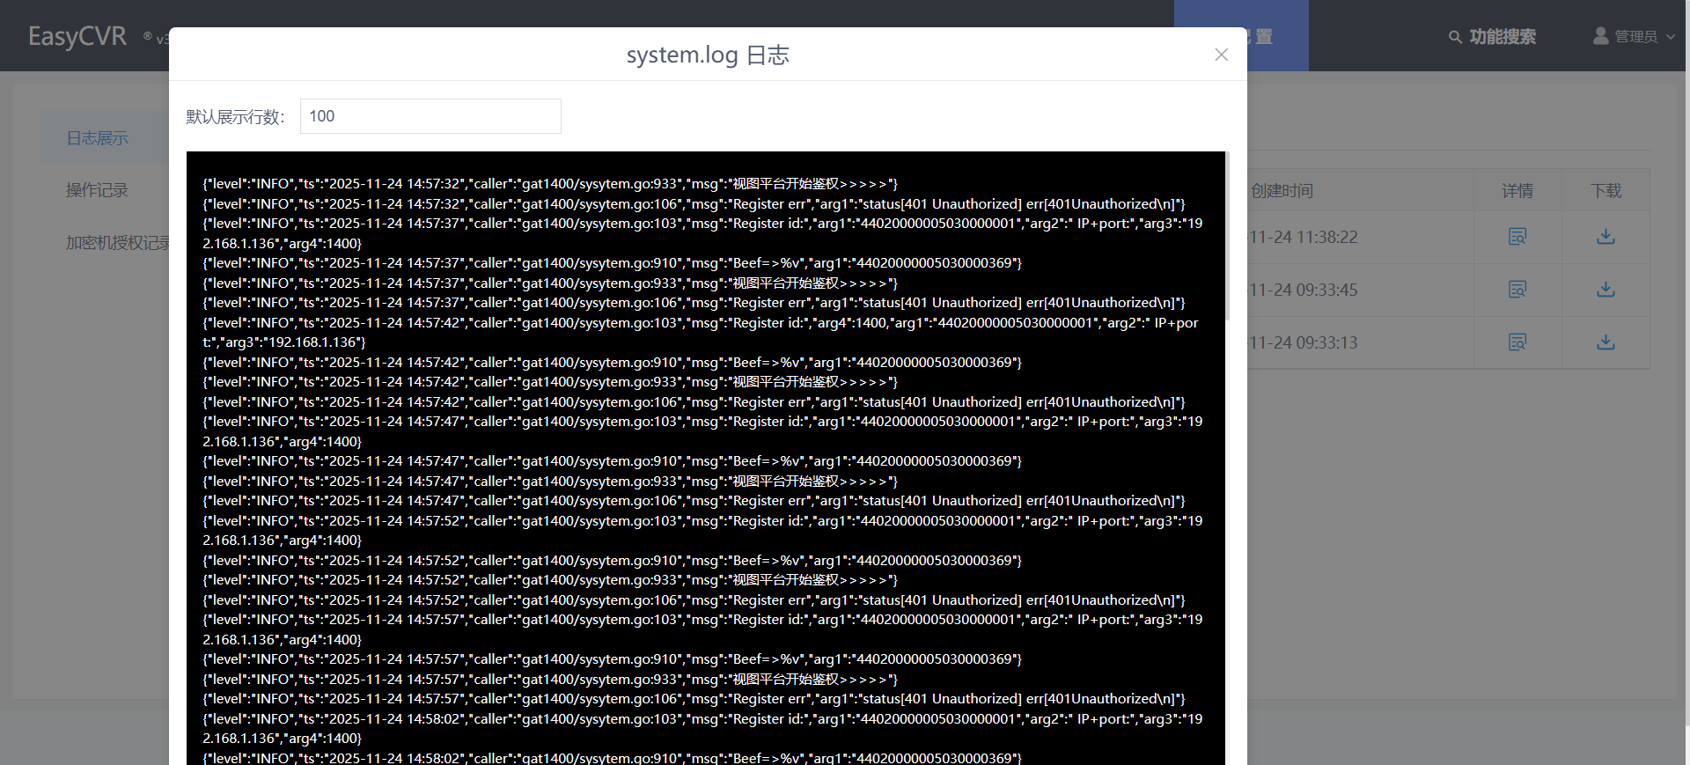Image resolution: width=1690 pixels, height=765 pixels.
Task: Click the 下载 column header
Action: [x=1605, y=191]
